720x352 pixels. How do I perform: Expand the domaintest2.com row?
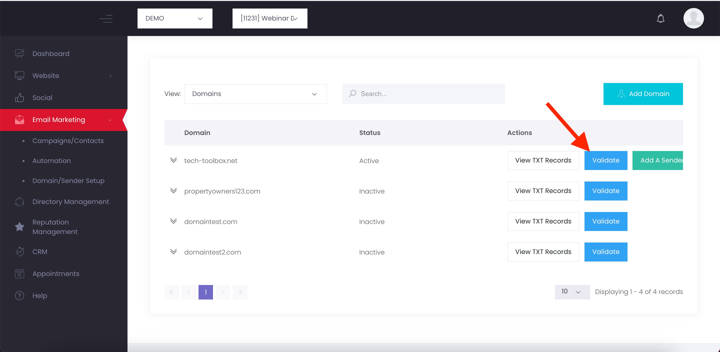click(x=173, y=252)
